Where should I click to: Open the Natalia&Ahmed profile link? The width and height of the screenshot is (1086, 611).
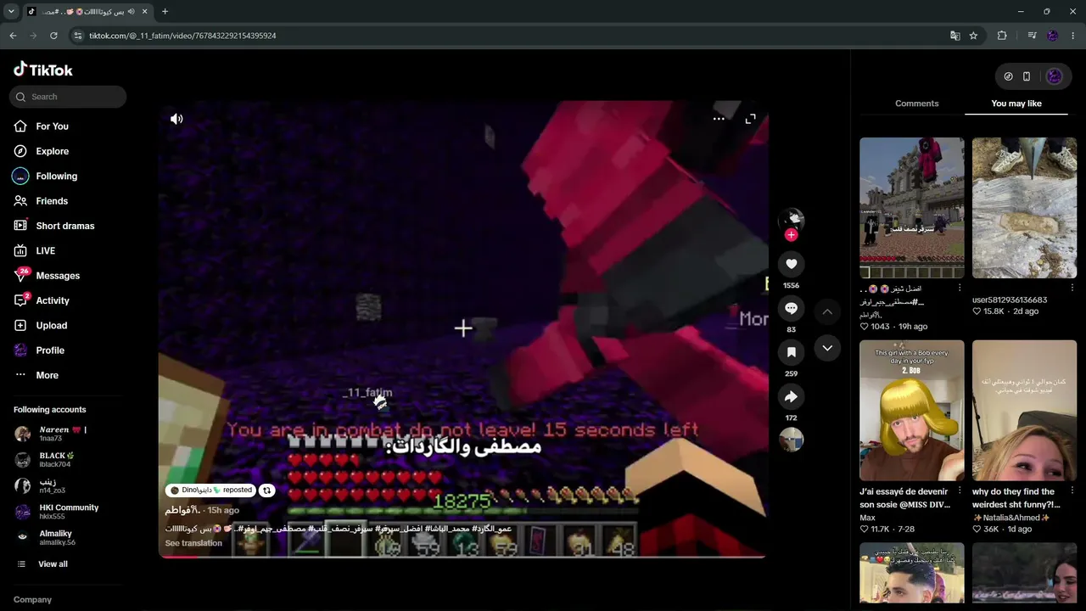coord(1011,518)
